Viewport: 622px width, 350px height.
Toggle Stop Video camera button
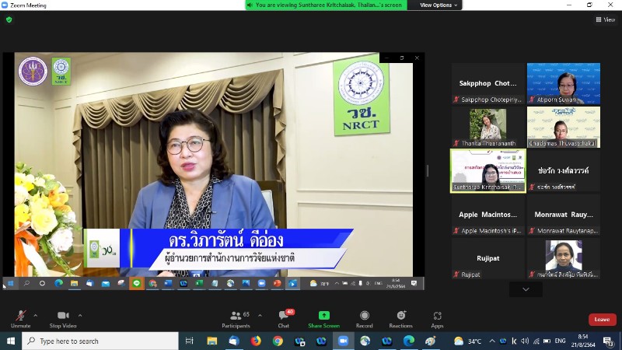tap(63, 317)
